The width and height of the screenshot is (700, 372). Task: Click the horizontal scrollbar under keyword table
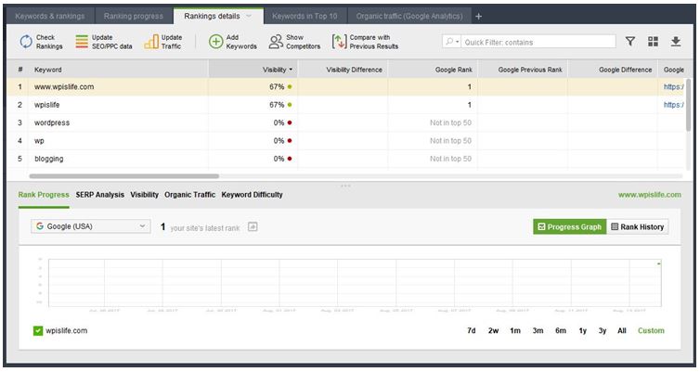coord(124,176)
